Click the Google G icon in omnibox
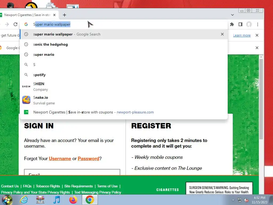This screenshot has width=273, height=205. click(26, 24)
